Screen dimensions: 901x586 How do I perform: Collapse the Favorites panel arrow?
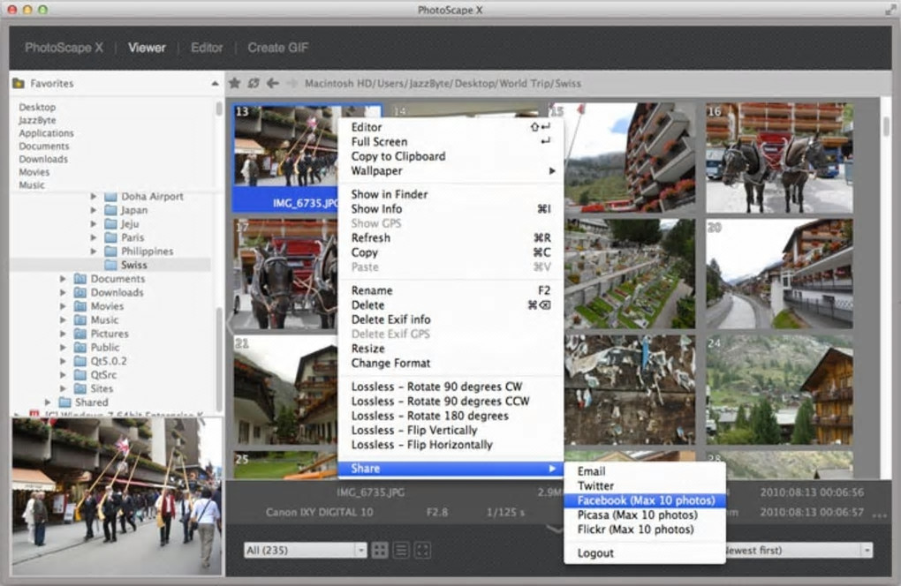click(215, 84)
